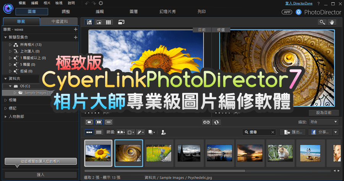Open the label color filter dropdown

[131, 132]
